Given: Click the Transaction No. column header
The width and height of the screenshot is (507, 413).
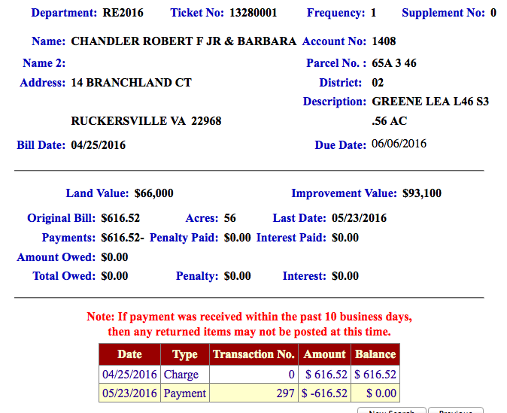Looking at the screenshot, I should point(254,354).
